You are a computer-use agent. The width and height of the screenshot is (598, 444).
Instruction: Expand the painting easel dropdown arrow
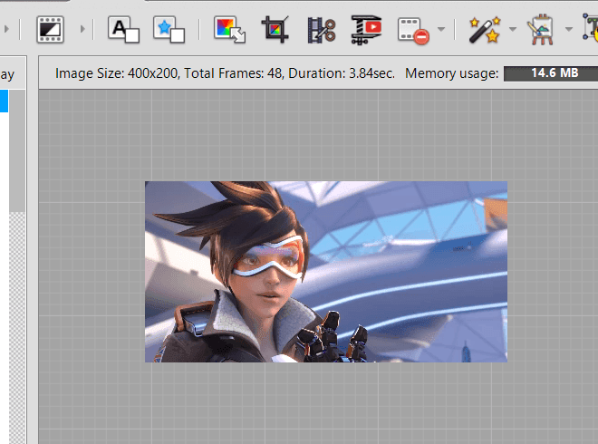(569, 29)
